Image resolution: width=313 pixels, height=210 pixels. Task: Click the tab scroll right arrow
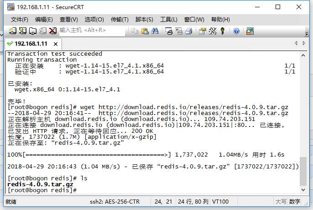click(304, 43)
